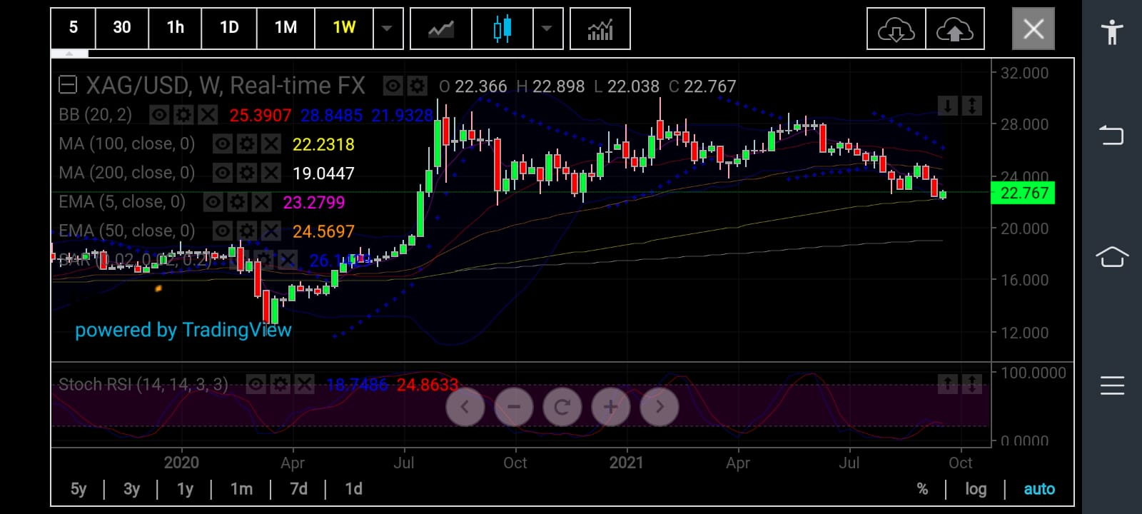Set date range to 7d

298,489
